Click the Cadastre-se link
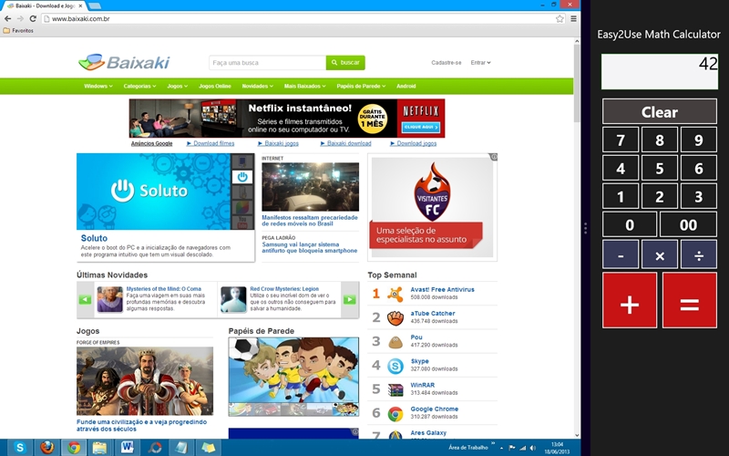 [446, 62]
